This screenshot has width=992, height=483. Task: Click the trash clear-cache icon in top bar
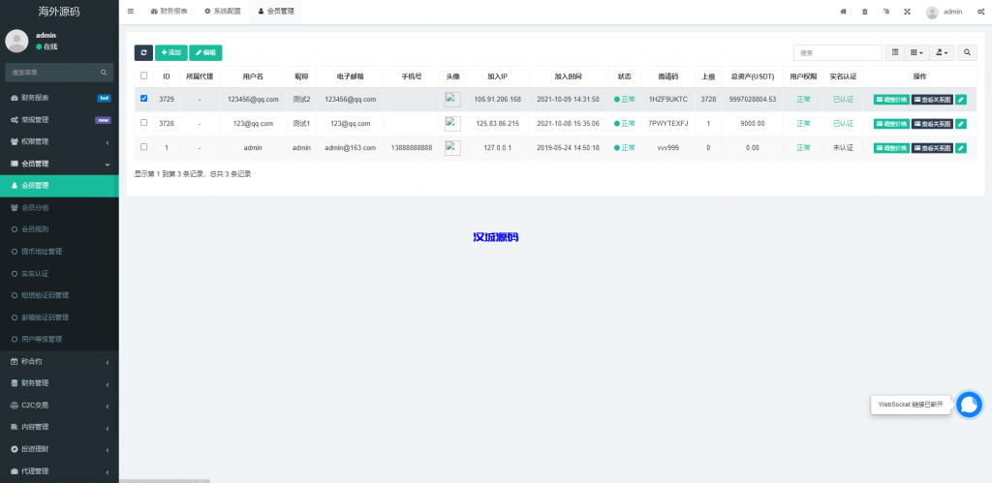(865, 12)
